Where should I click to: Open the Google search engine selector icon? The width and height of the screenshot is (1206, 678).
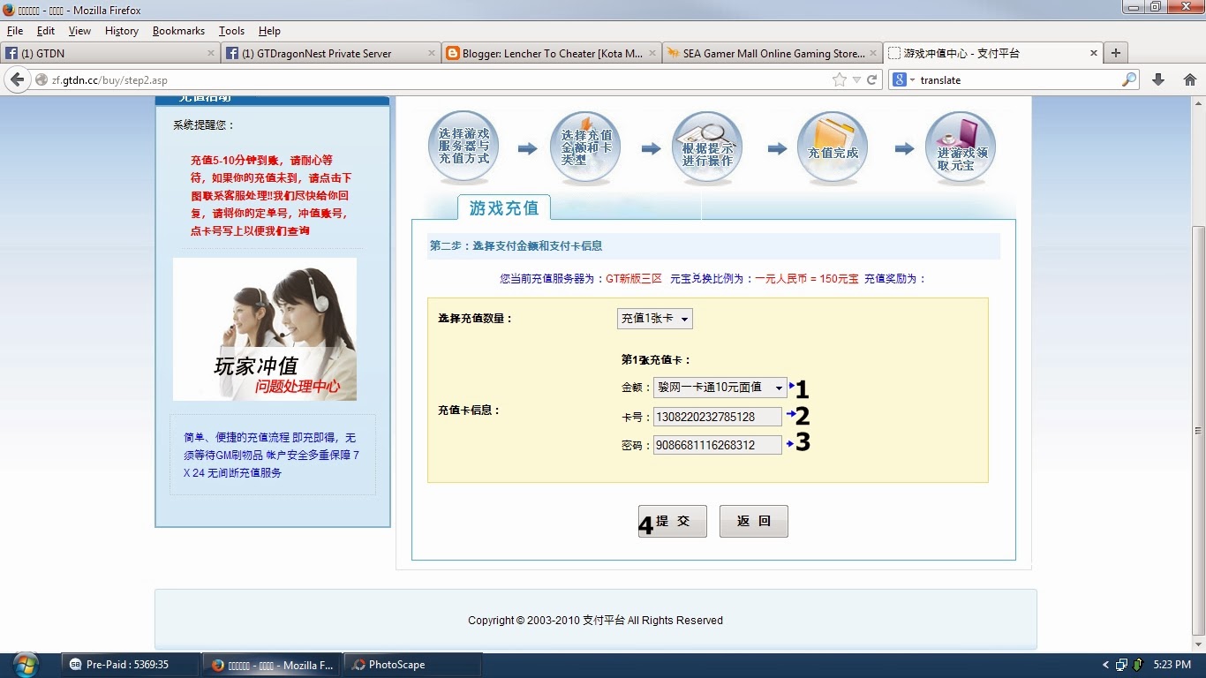903,79
